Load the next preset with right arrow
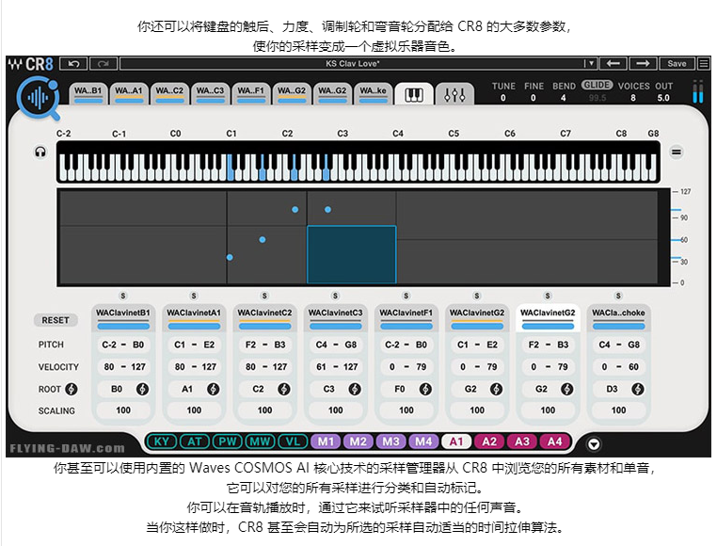Screen dimensions: 717x546 point(643,64)
